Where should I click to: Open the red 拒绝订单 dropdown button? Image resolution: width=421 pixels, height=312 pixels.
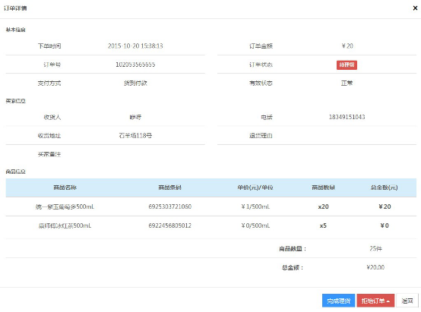point(375,301)
